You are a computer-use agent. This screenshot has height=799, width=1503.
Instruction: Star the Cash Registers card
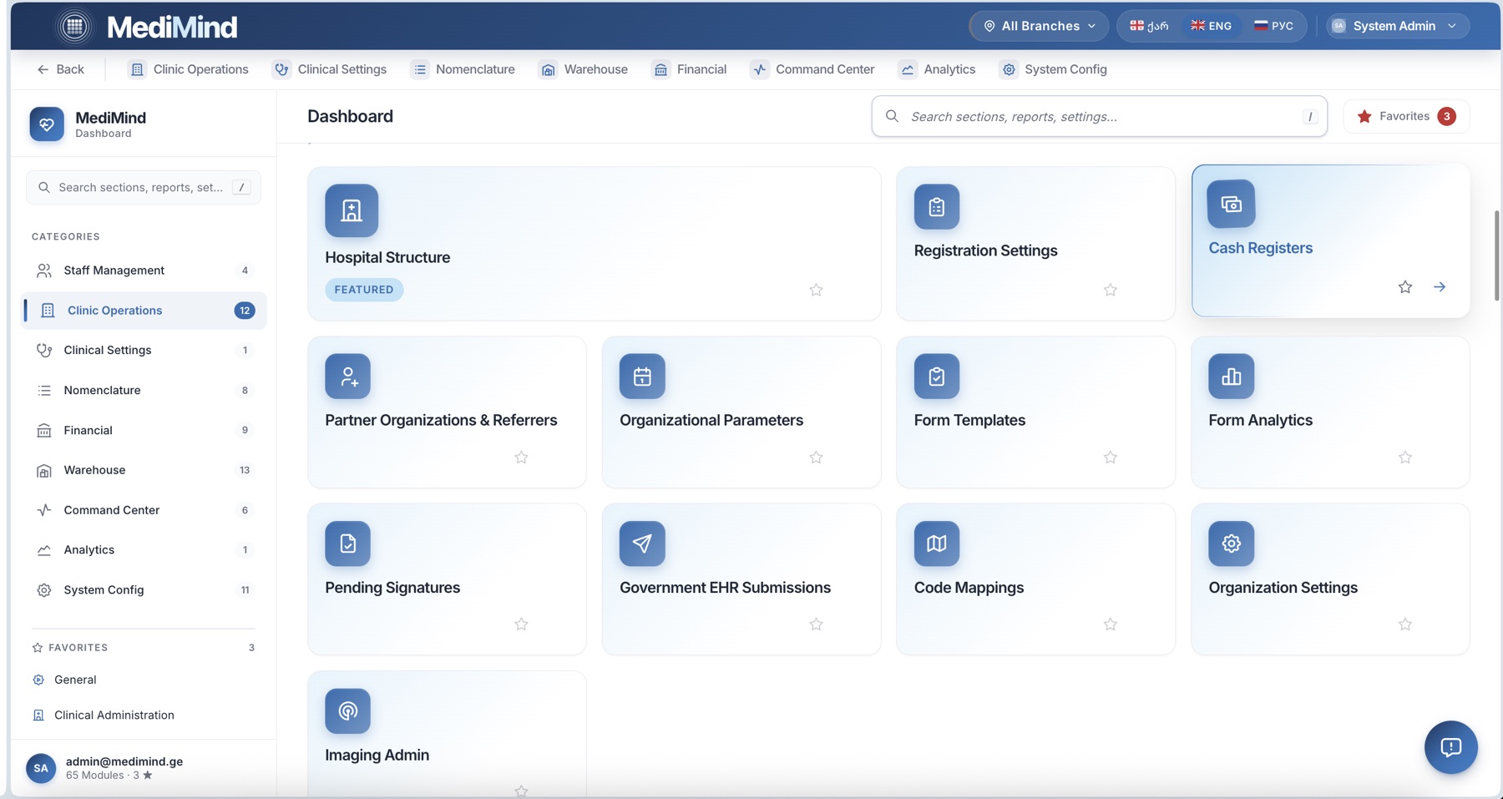(1405, 287)
